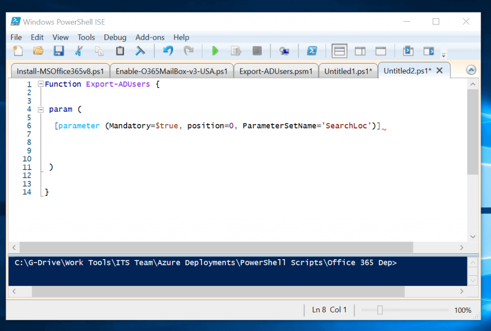The height and width of the screenshot is (331, 491).
Task: Collapse the Export-ADUsers function block
Action: 41,84
